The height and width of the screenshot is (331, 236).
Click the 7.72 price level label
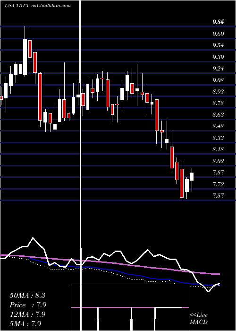coord(219,184)
